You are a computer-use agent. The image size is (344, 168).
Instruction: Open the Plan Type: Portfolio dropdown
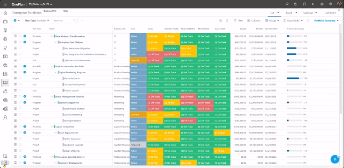click(37, 21)
